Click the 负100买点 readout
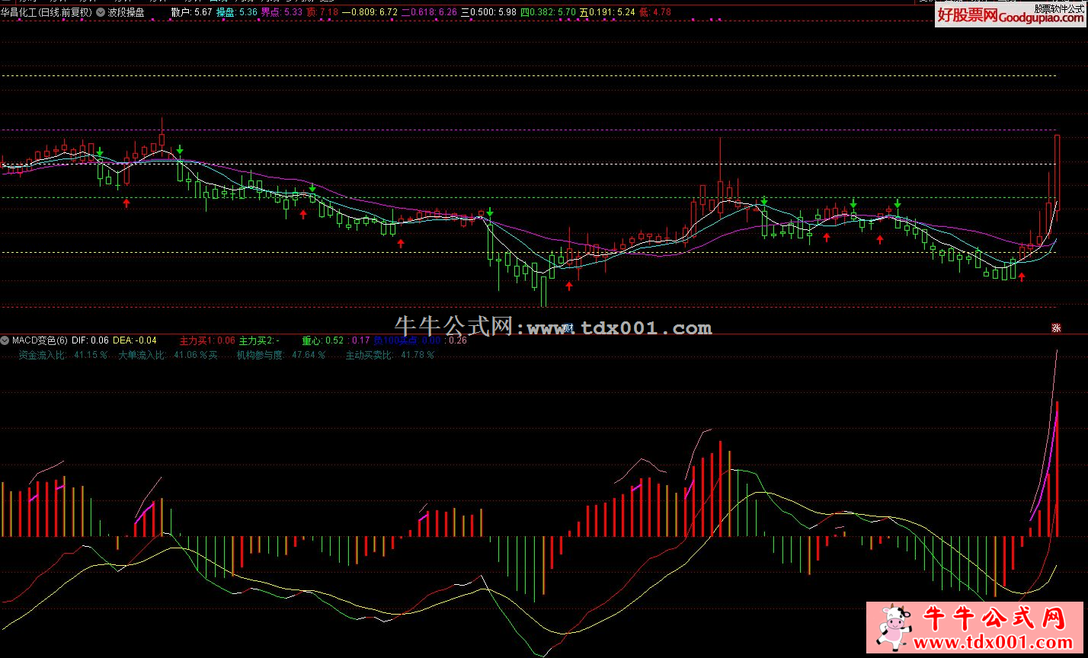 (406, 340)
